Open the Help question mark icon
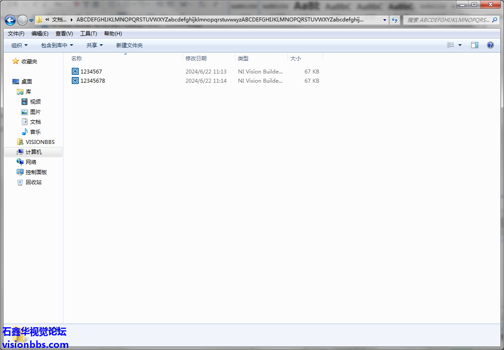Image resolution: width=504 pixels, height=350 pixels. (490, 45)
